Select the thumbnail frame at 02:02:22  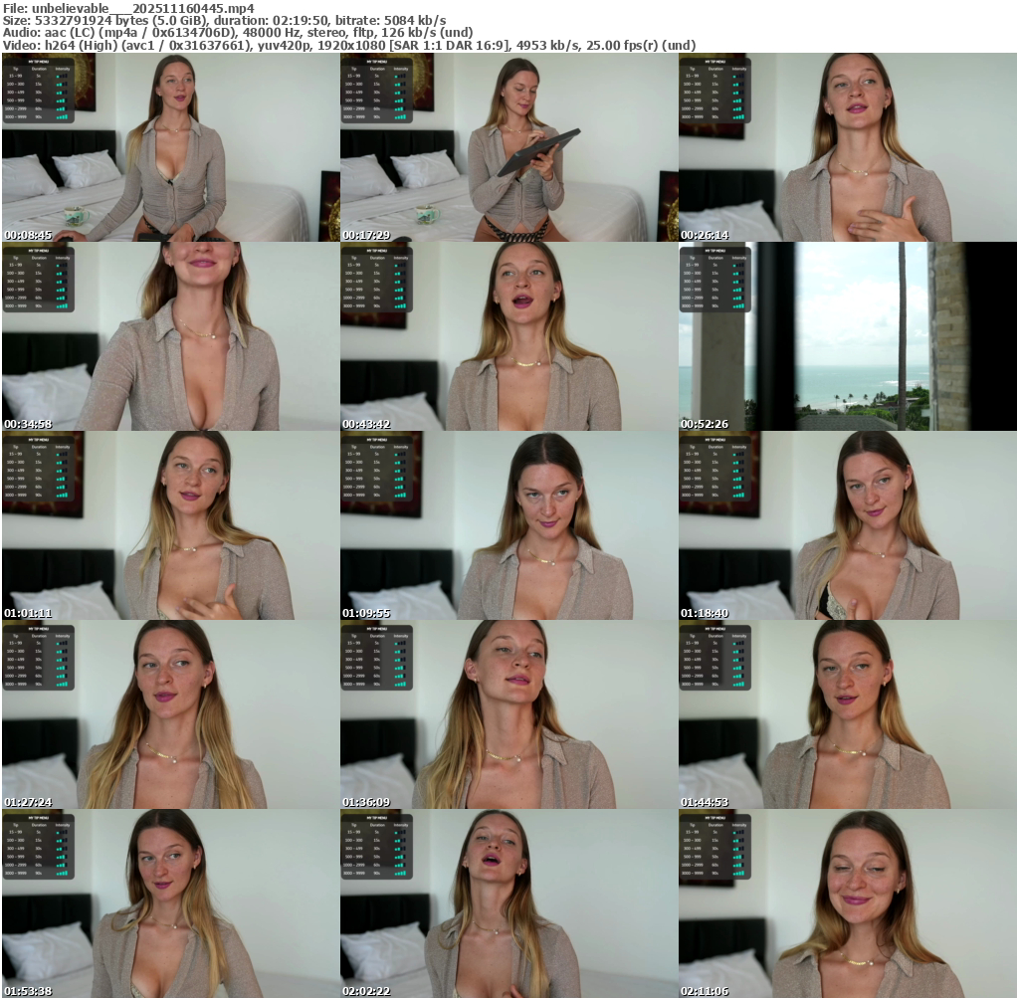click(509, 903)
